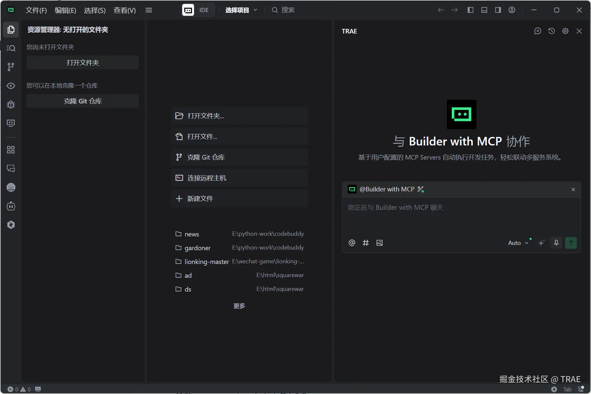
Task: Click the green send arrow button
Action: point(571,243)
